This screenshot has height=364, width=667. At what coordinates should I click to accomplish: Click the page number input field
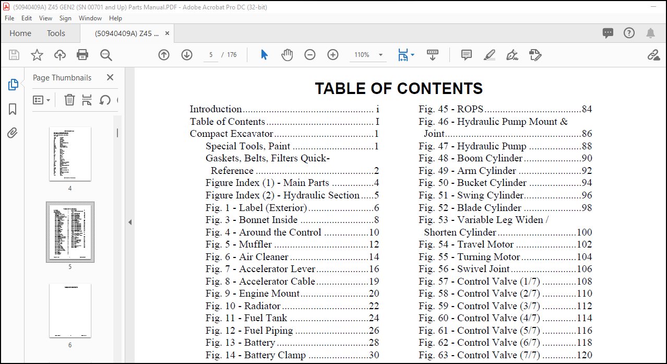[211, 55]
